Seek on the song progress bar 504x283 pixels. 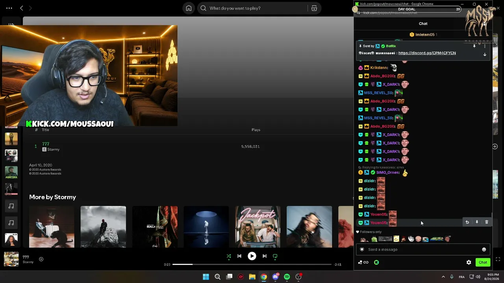tap(252, 265)
